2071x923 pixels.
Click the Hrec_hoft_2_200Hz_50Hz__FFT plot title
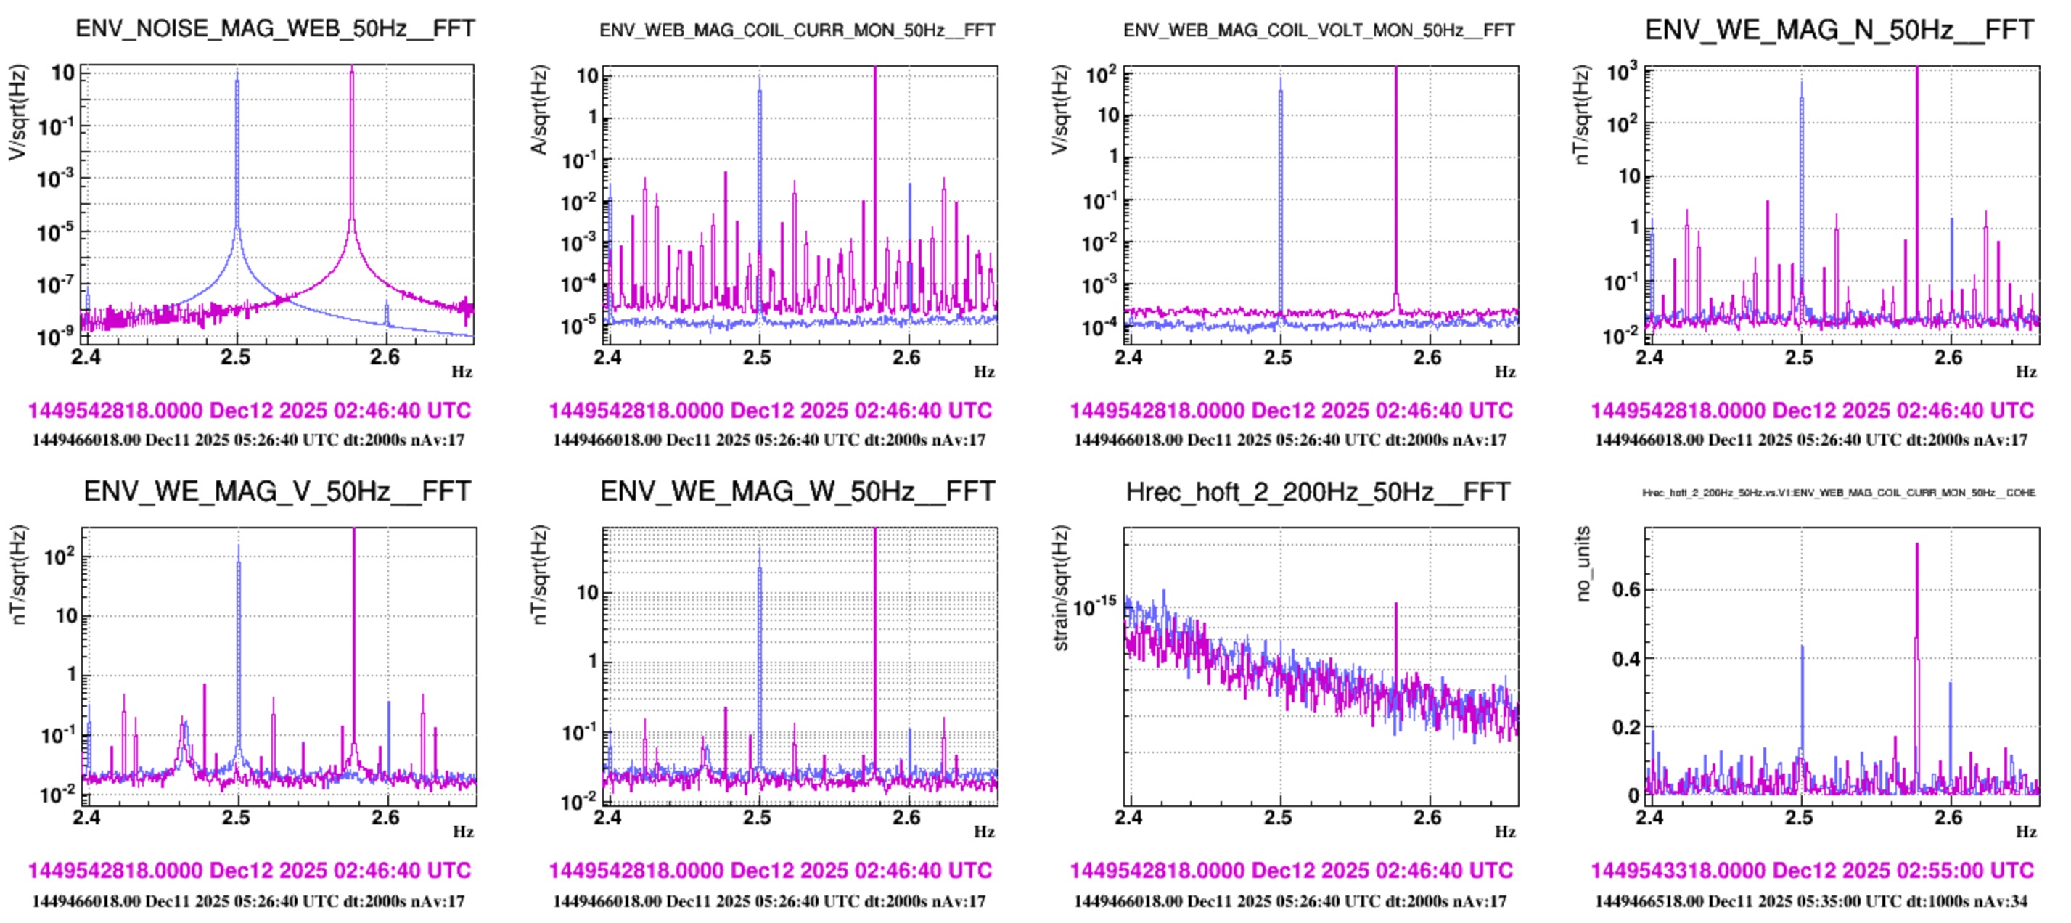1318,492
